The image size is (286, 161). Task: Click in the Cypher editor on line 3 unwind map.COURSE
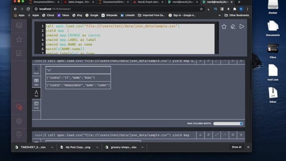point(73,35)
